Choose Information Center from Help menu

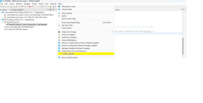[x=86, y=7]
